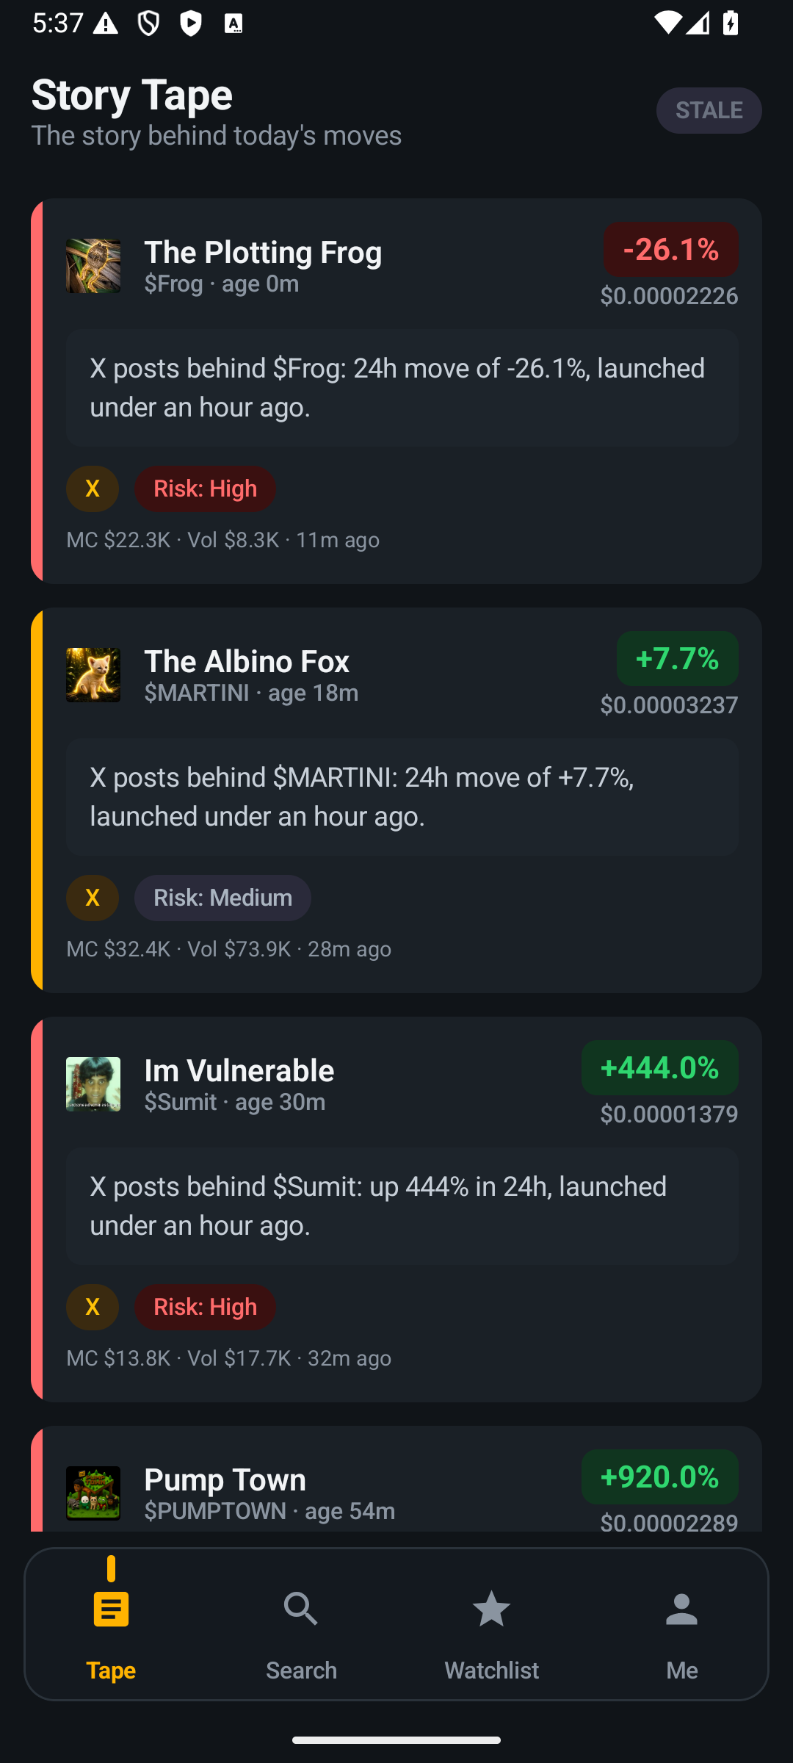
Task: Tap the Risk: High chip on $Sumit
Action: pyautogui.click(x=205, y=1307)
